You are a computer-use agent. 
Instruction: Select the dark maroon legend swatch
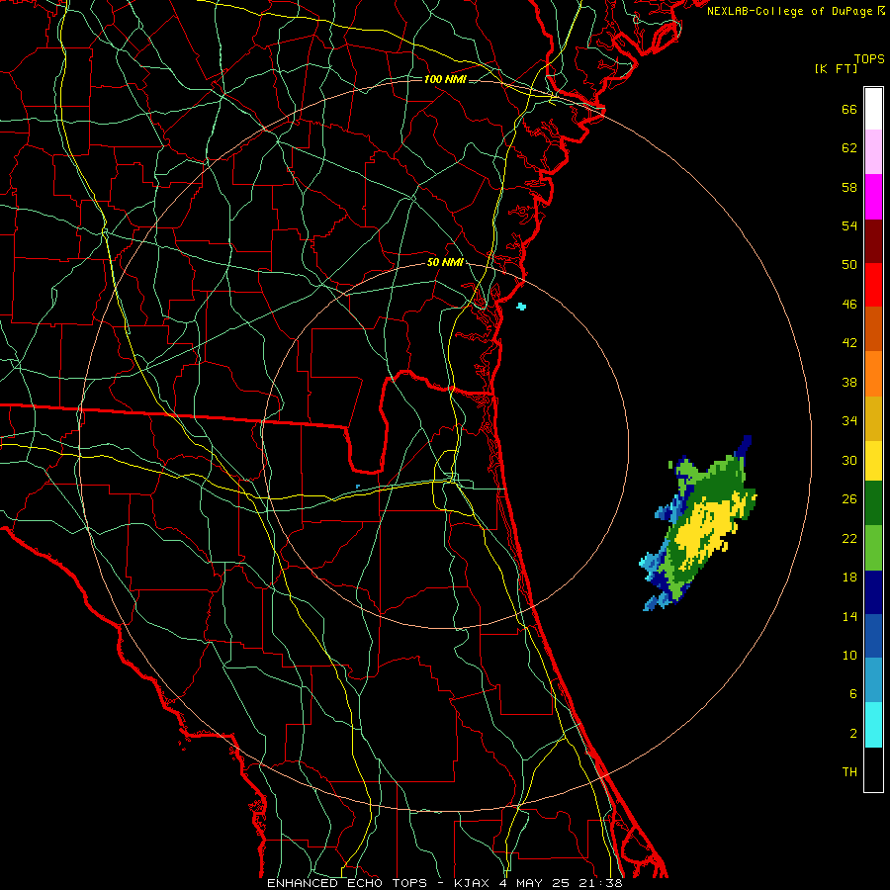873,241
